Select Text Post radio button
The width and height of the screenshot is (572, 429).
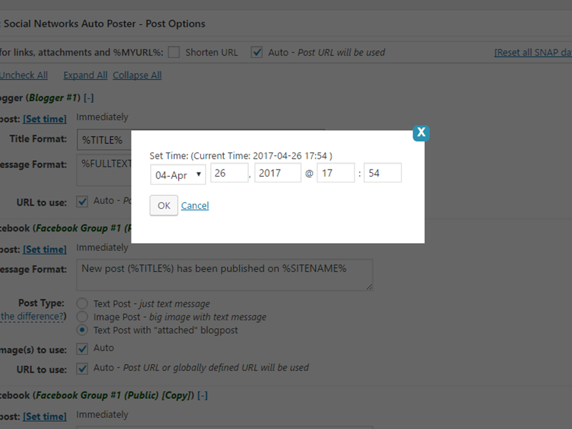coord(82,304)
